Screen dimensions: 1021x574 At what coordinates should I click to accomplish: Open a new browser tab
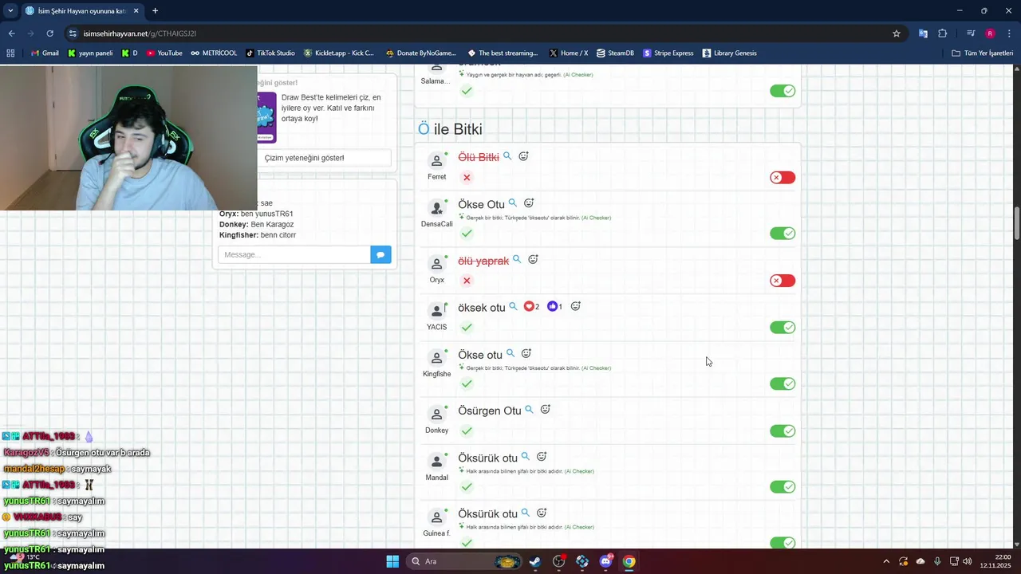pos(155,11)
